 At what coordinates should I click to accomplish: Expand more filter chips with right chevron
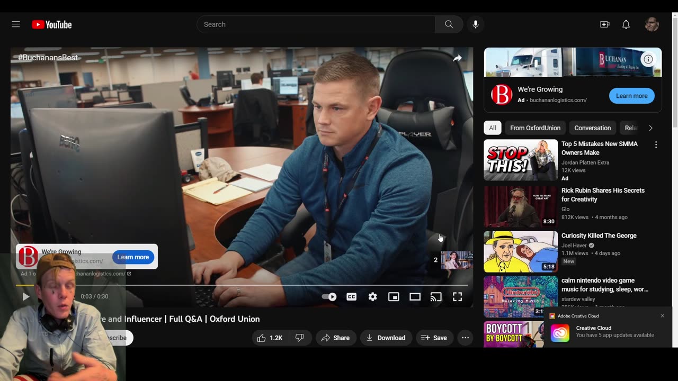[x=650, y=128]
